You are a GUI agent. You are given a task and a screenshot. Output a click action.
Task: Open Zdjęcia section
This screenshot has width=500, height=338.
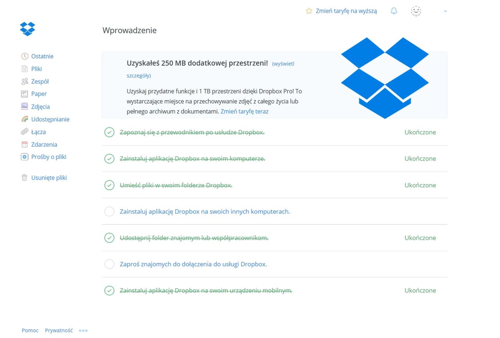pos(41,106)
